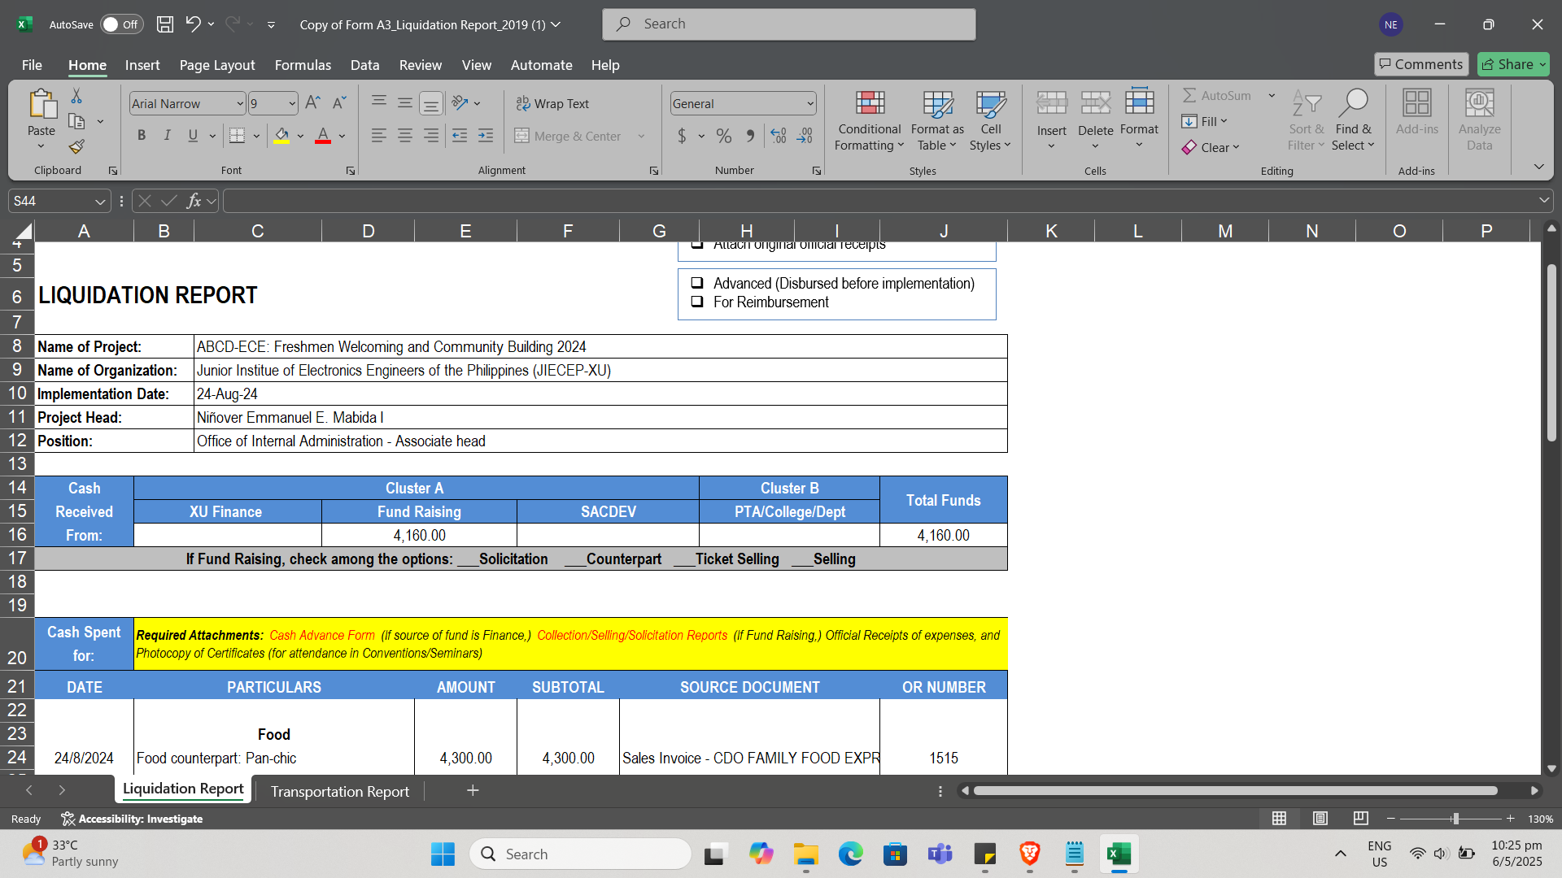Image resolution: width=1562 pixels, height=878 pixels.
Task: Open Transportation Report sheet tab
Action: (340, 791)
